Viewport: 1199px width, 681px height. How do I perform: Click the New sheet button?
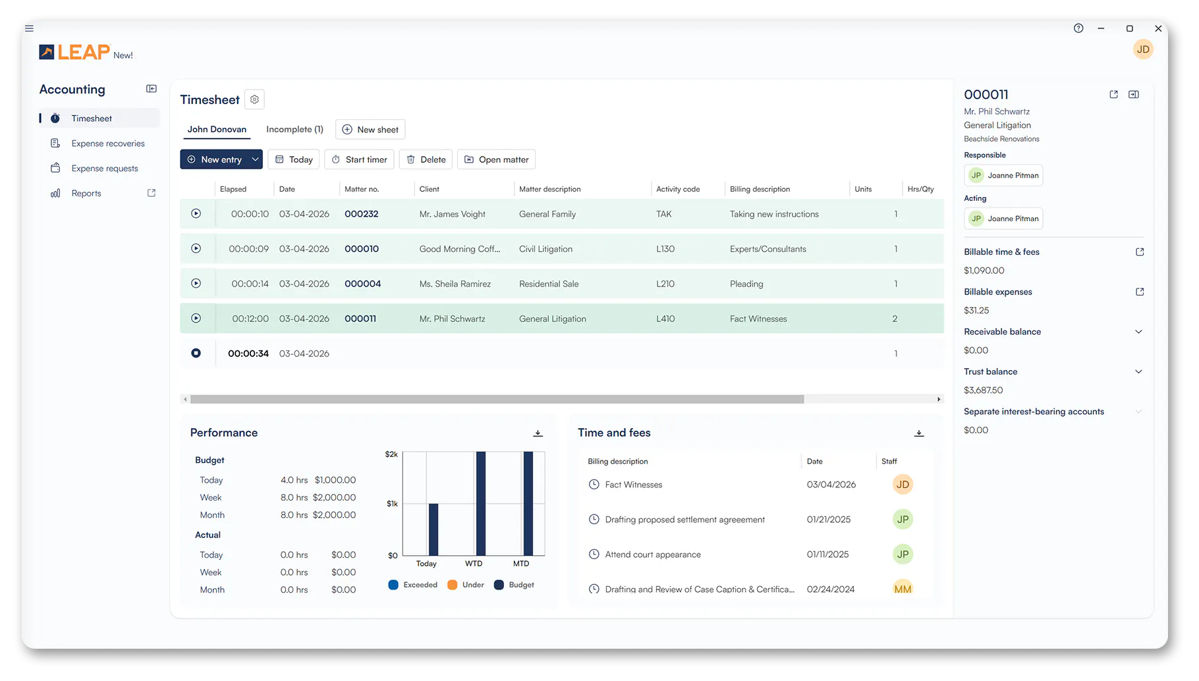pyautogui.click(x=370, y=130)
